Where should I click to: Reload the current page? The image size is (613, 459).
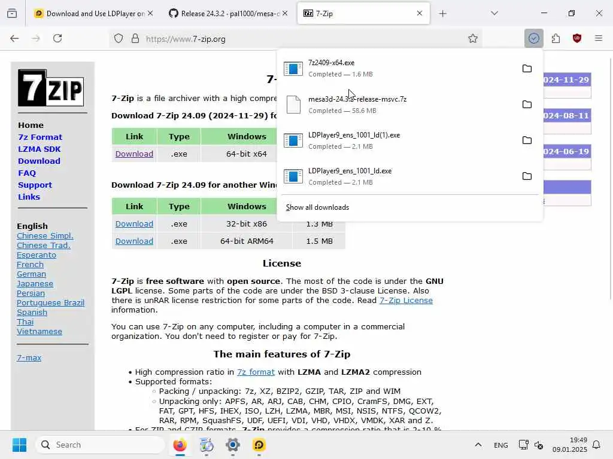tap(57, 38)
